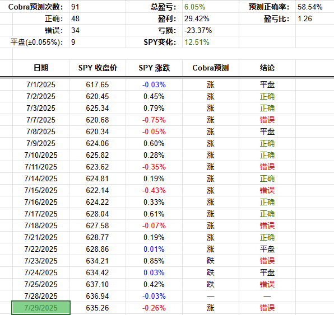Click the 0.61% change cell
Image resolution: width=334 pixels, height=315 pixels.
(154, 214)
